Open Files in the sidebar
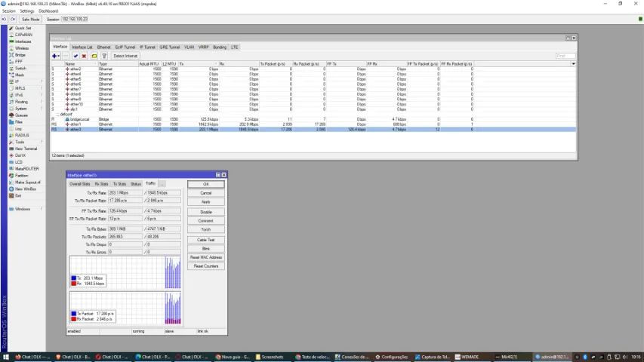644x362 pixels. pos(18,122)
